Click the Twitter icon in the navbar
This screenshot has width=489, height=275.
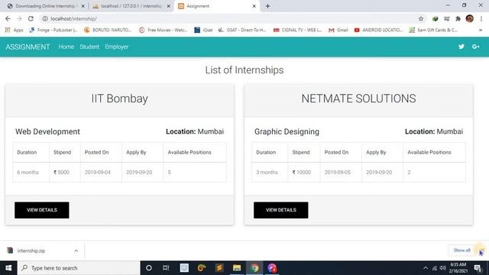click(461, 47)
